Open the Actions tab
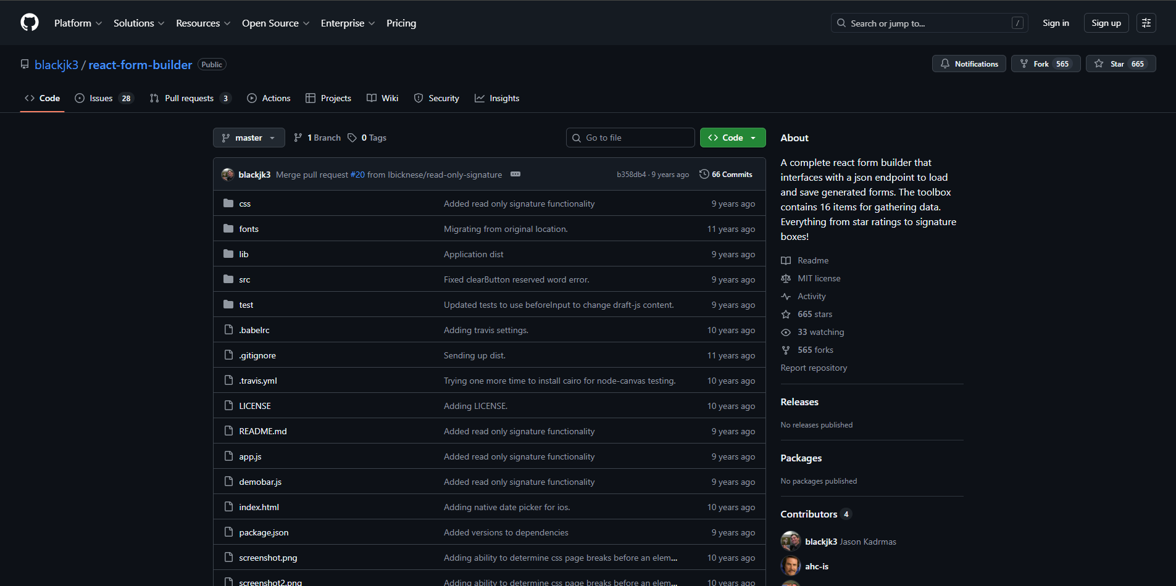The width and height of the screenshot is (1176, 586). coord(269,98)
